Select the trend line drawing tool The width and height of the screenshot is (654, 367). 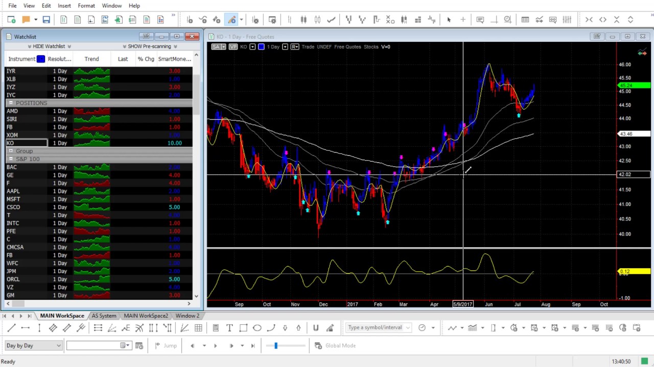[x=11, y=328]
